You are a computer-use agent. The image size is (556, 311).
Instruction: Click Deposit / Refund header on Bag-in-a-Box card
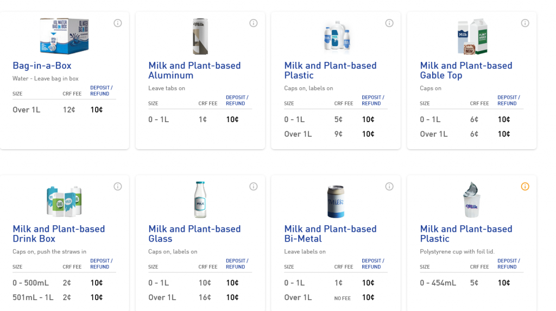point(102,91)
